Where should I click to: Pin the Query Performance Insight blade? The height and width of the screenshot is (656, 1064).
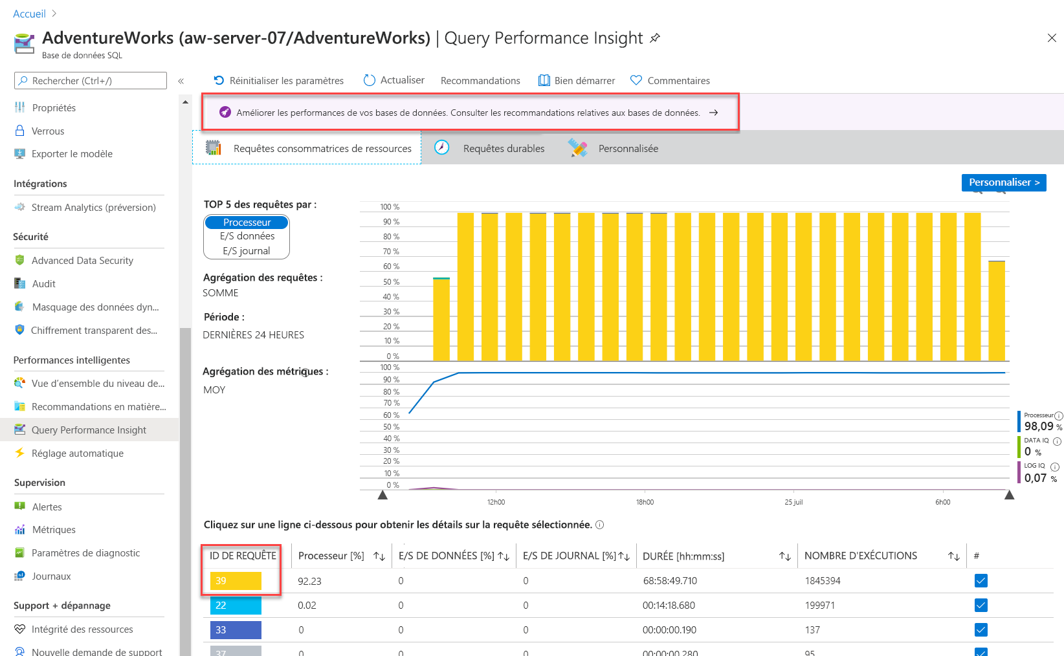pyautogui.click(x=655, y=38)
